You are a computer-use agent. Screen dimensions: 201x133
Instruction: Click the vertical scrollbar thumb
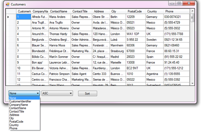pos(192,18)
